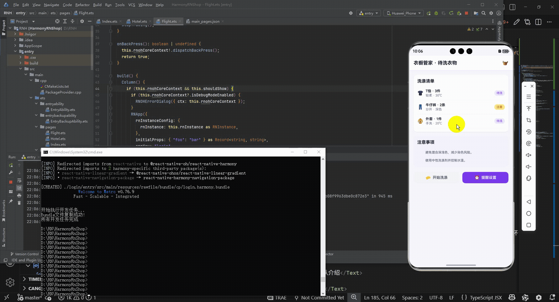The width and height of the screenshot is (559, 302).
Task: Stop the running app with red square
Action: (467, 13)
